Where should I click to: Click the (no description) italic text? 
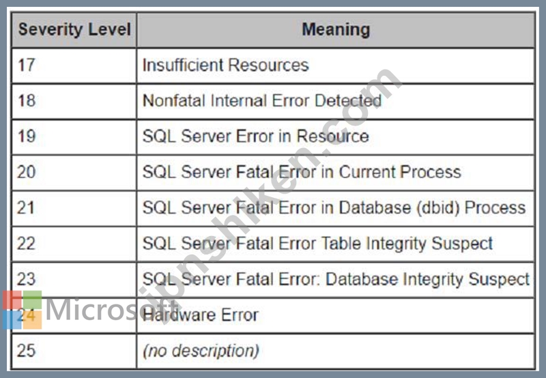(201, 351)
